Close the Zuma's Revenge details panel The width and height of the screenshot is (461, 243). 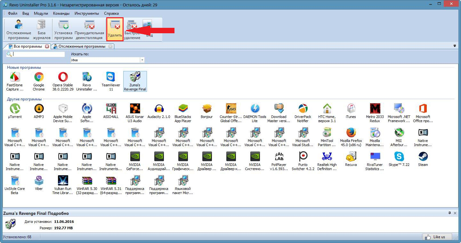pos(455,213)
